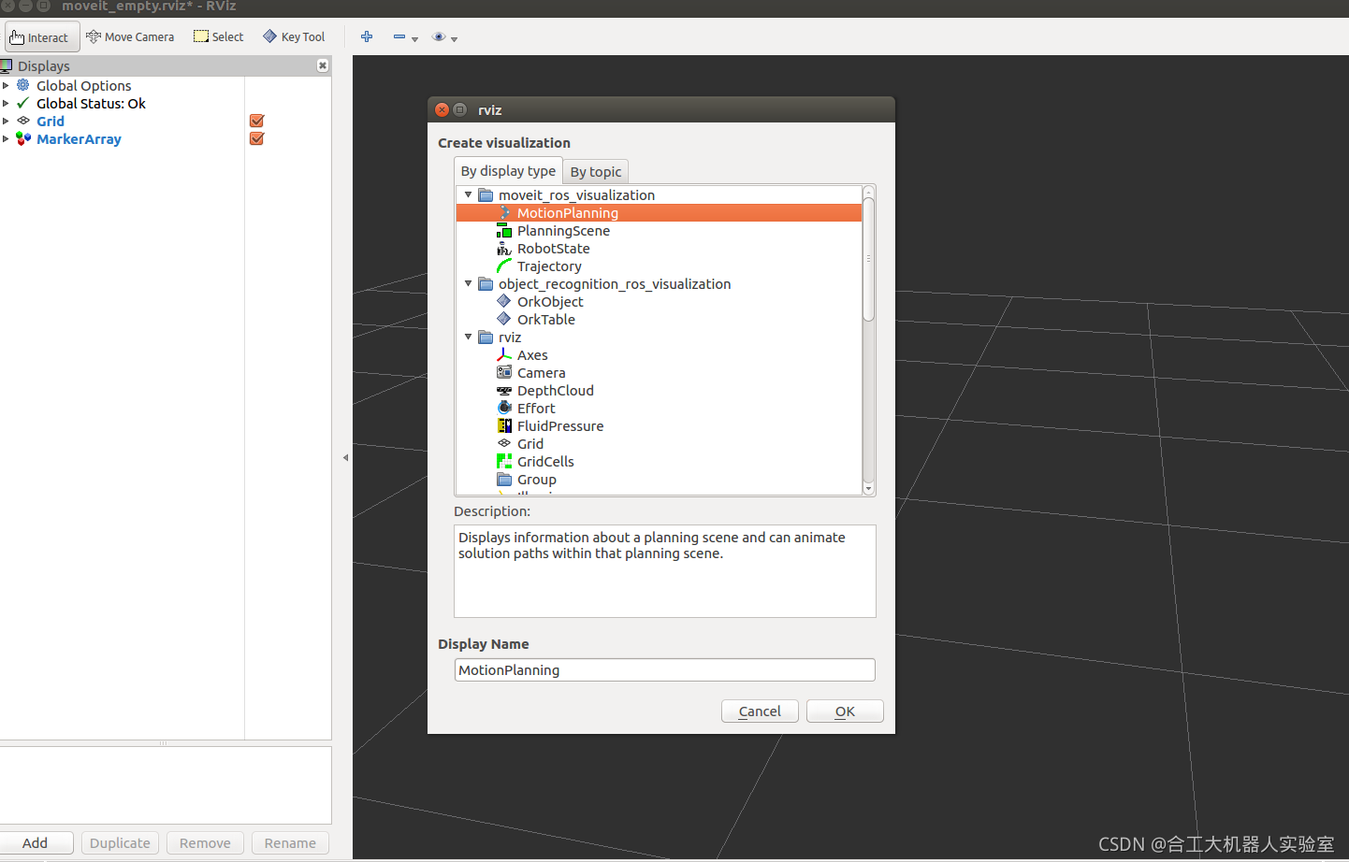Uncheck the Grid display checkbox
Viewport: 1349px width, 862px height.
(x=257, y=121)
